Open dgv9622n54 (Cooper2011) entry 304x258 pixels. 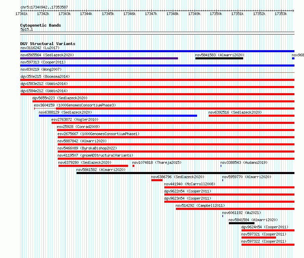point(188,191)
